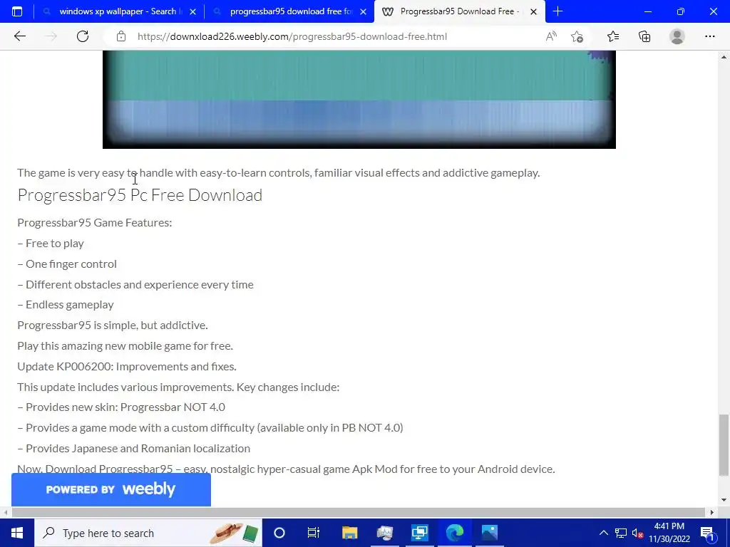
Task: Click 'Play this amazing new mobile game' line
Action: (125, 346)
